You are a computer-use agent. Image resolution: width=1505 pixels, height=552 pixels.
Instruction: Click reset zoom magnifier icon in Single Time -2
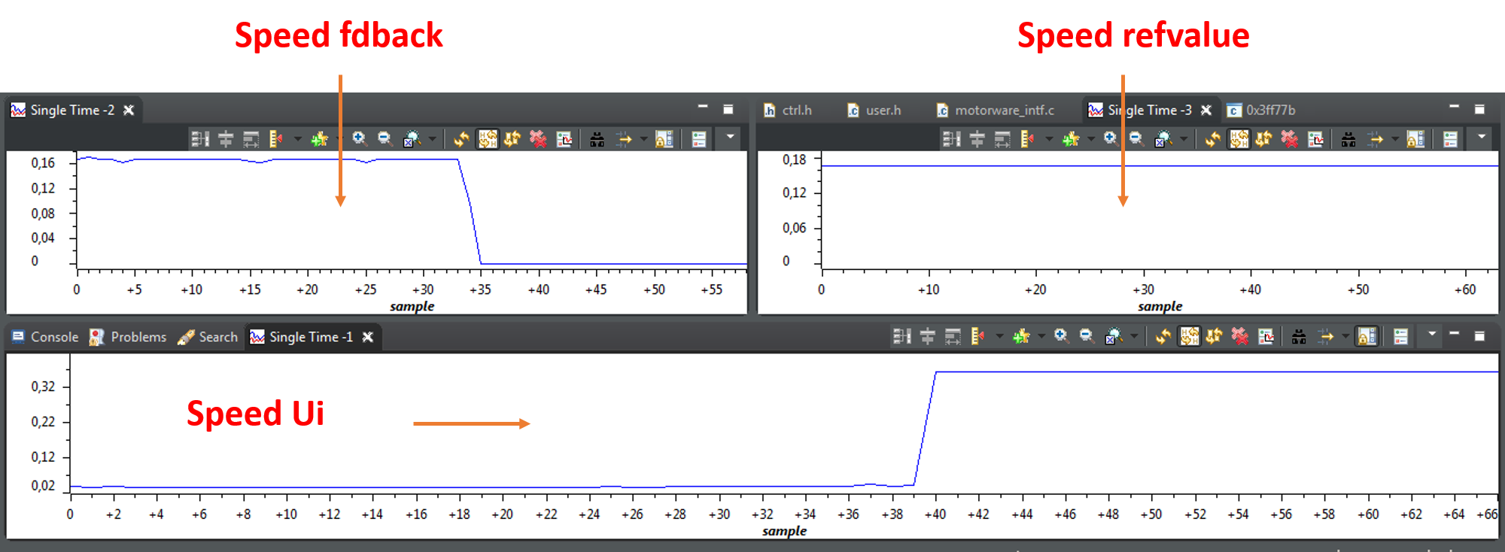(411, 139)
